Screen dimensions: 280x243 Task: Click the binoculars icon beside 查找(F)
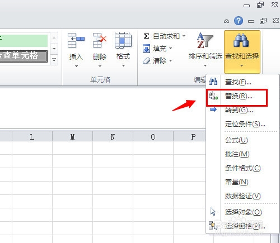(x=213, y=82)
